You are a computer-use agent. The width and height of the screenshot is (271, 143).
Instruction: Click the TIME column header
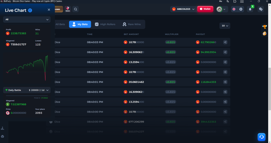[90, 34]
